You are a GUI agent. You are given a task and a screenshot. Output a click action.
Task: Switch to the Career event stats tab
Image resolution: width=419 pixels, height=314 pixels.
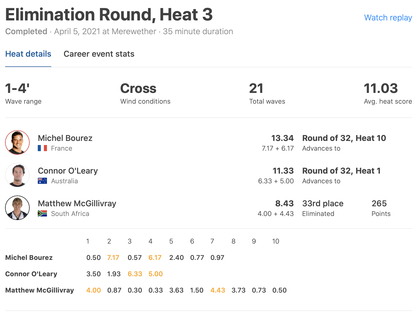point(99,54)
